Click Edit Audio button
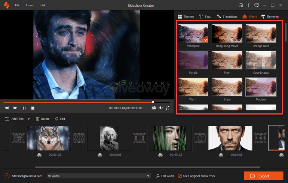This screenshot has height=183, width=288. coord(165,176)
